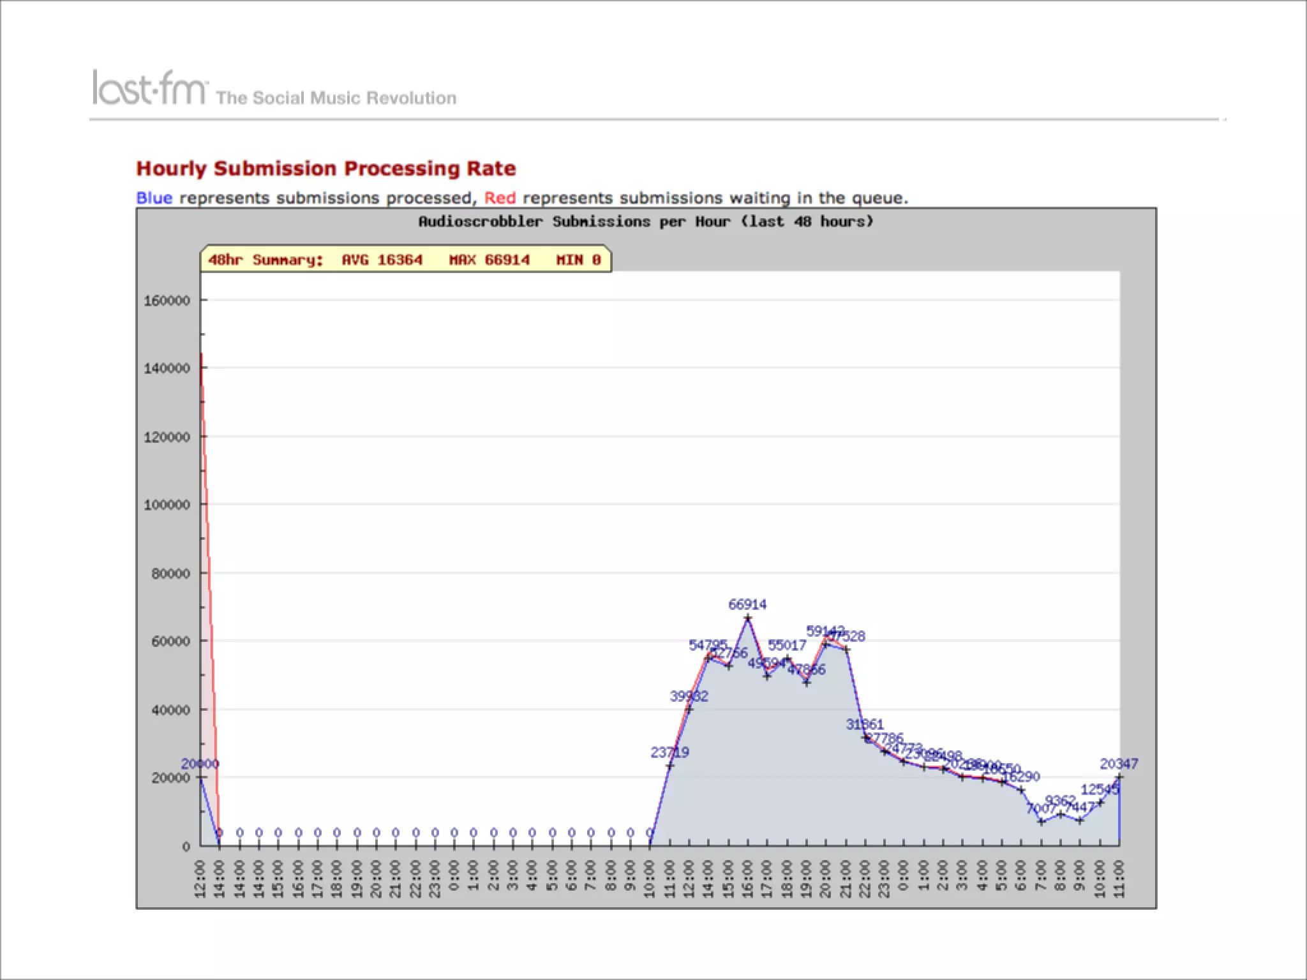Click the 100000 y-axis label
Viewport: 1307px width, 980px height.
tap(167, 505)
